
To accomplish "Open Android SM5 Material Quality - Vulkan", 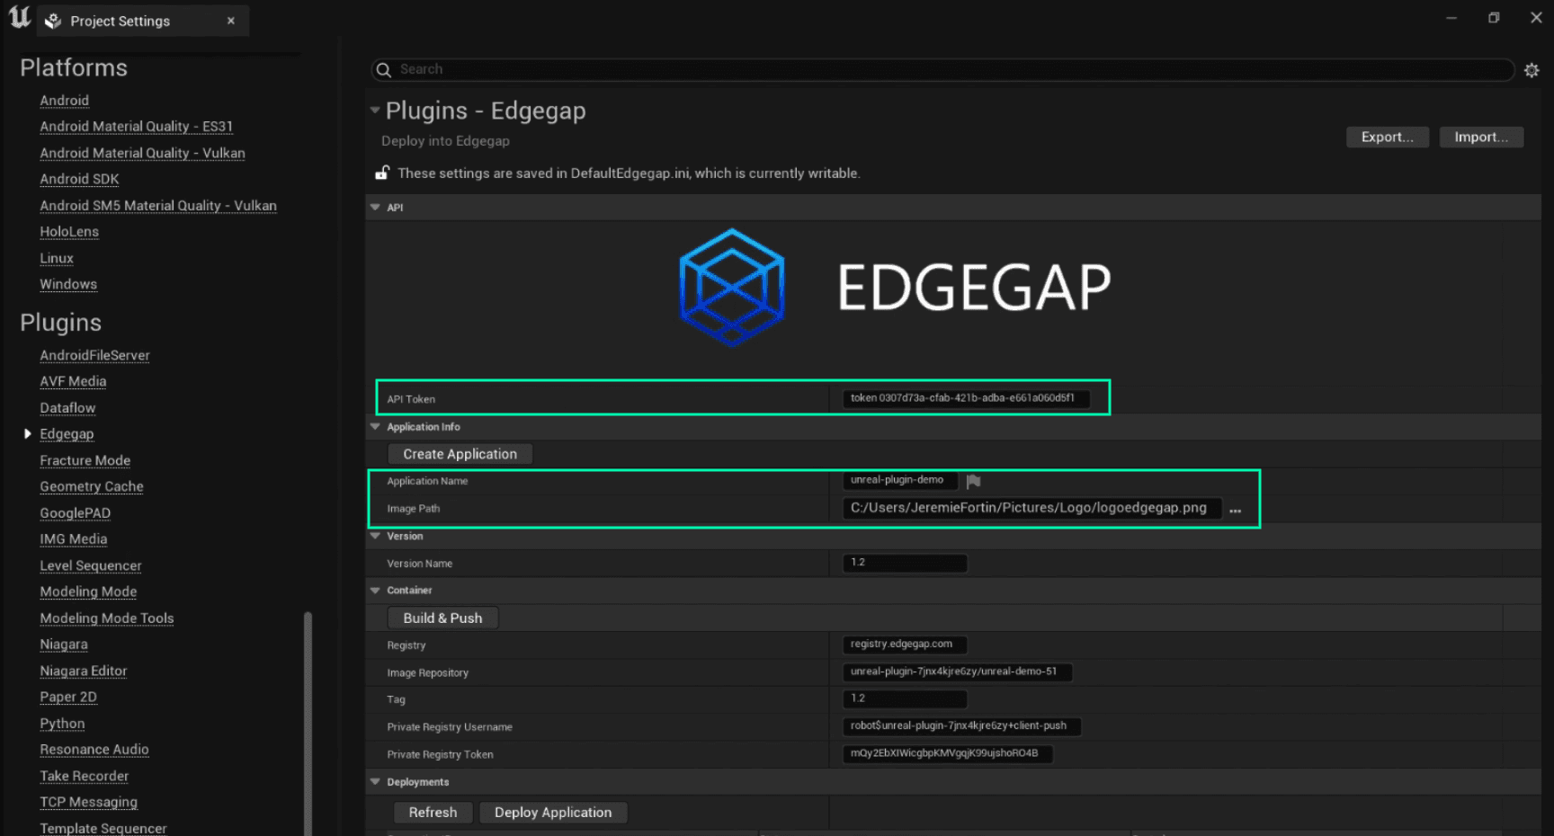I will [x=158, y=206].
